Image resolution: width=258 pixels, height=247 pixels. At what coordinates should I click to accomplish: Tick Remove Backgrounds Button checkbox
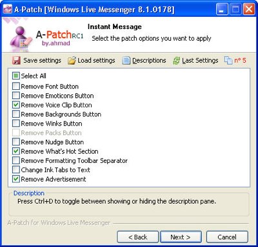tap(16, 114)
